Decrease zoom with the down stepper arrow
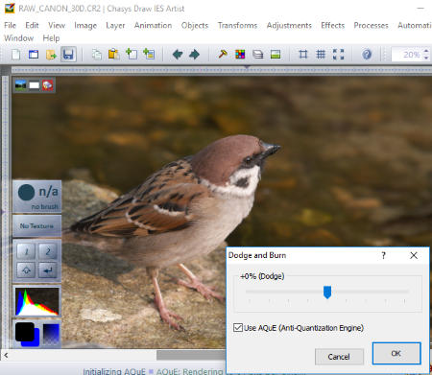Screen dimensions: 432x375 pyautogui.click(x=426, y=58)
